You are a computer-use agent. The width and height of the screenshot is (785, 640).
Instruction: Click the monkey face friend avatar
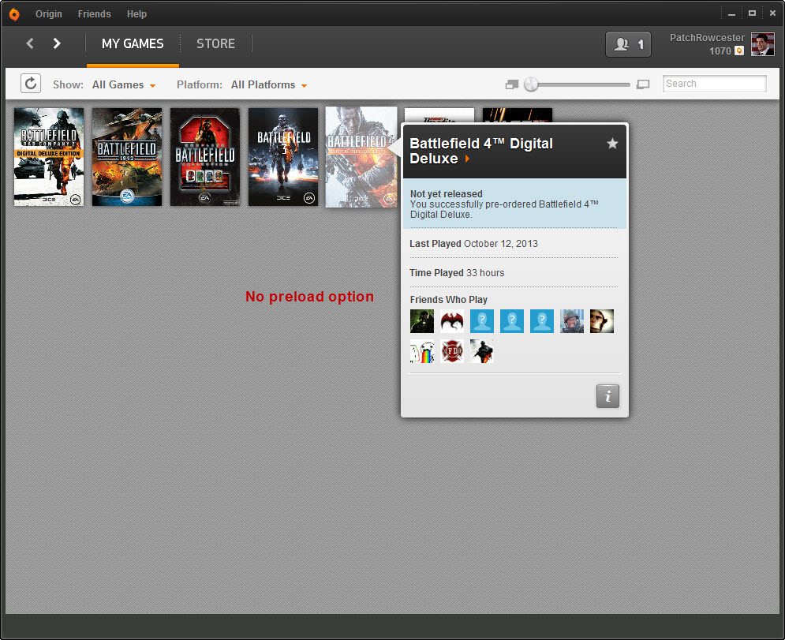point(602,321)
